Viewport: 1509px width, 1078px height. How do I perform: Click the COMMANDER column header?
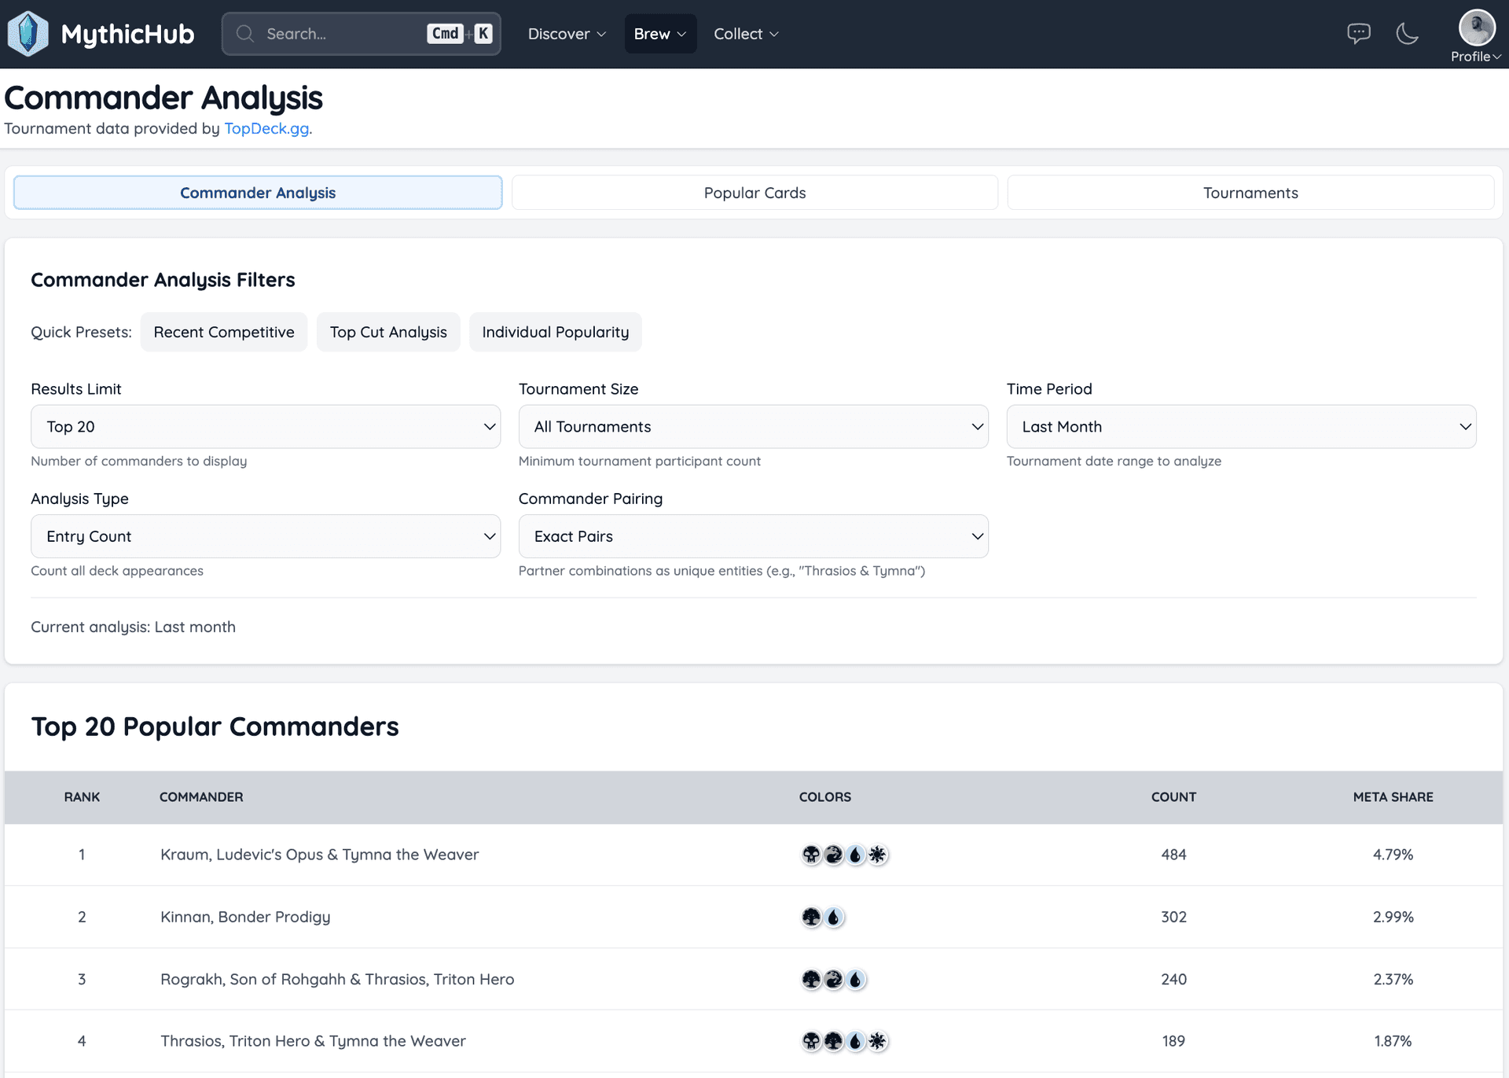201,797
